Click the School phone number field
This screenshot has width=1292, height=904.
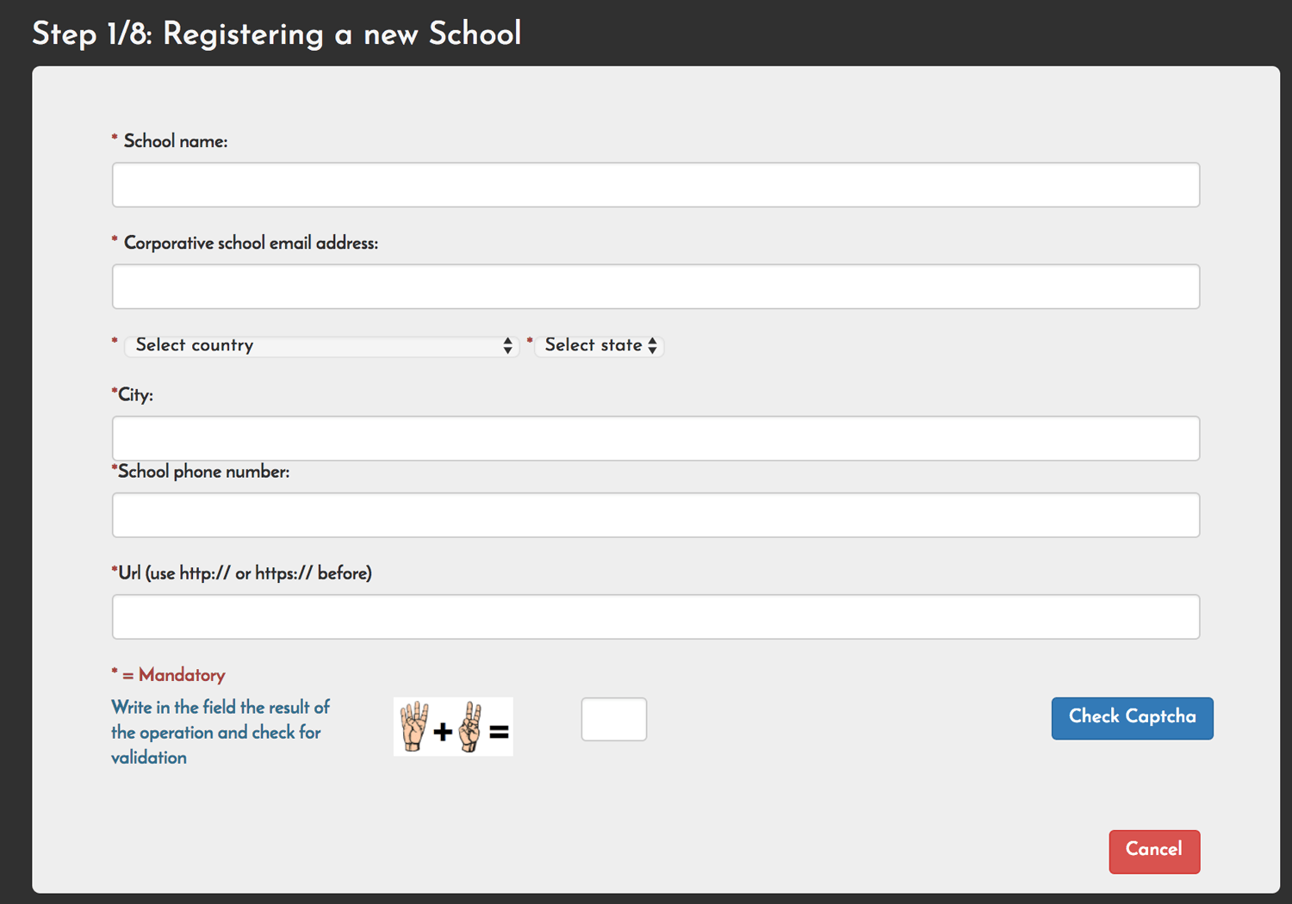(655, 514)
